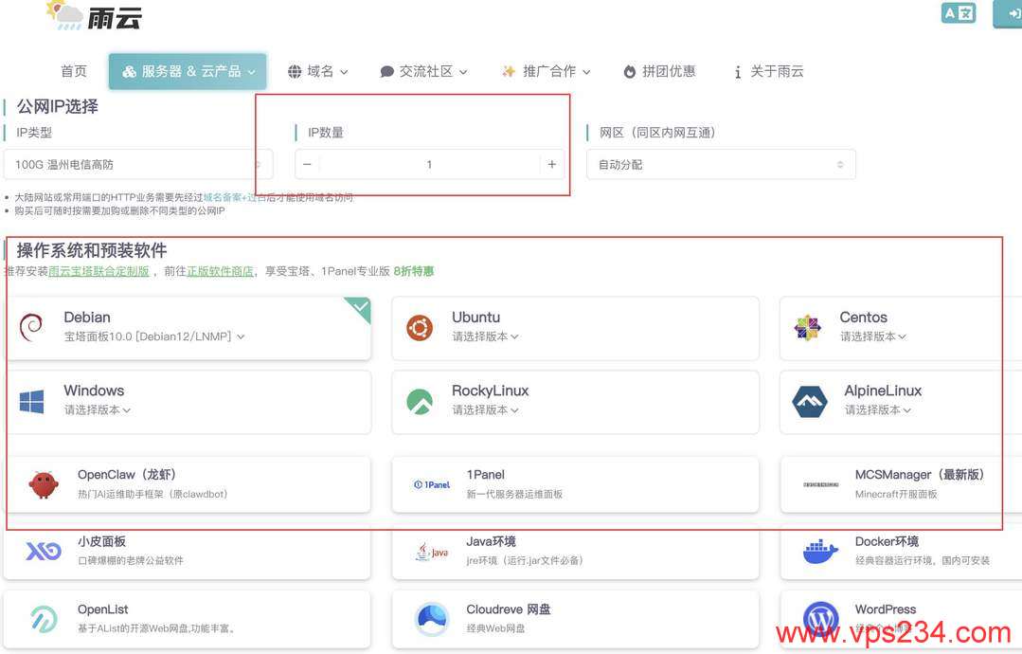The height and width of the screenshot is (654, 1022).
Task: Go to 首页 menu item
Action: 74,71
